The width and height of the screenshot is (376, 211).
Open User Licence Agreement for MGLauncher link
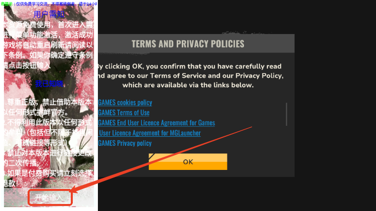150,133
